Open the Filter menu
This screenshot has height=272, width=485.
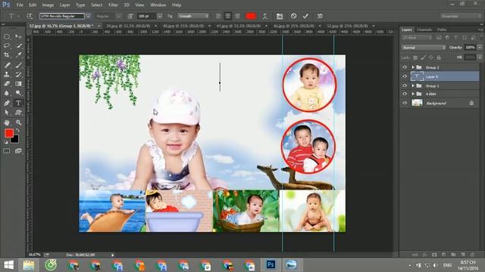[113, 5]
